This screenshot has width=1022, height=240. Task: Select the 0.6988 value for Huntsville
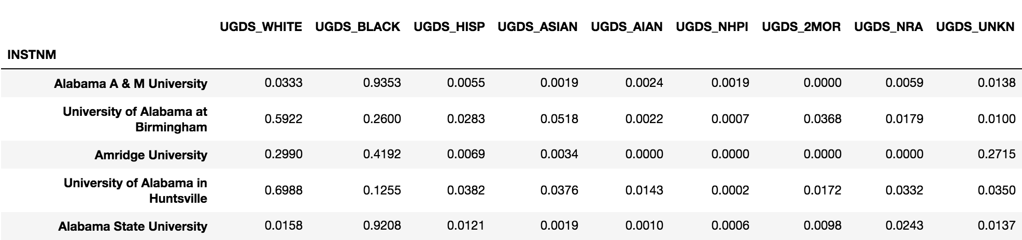[x=283, y=190]
